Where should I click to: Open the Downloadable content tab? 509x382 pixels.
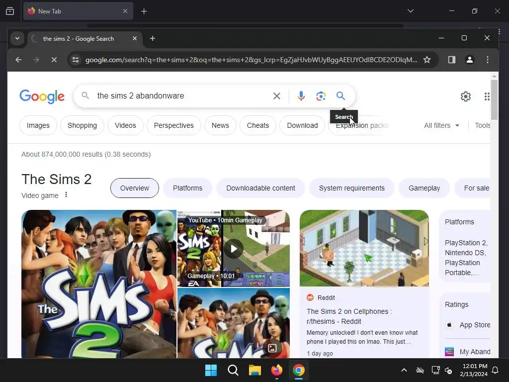[x=260, y=188]
